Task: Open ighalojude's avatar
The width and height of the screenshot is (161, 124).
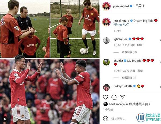Action: [x=106, y=40]
